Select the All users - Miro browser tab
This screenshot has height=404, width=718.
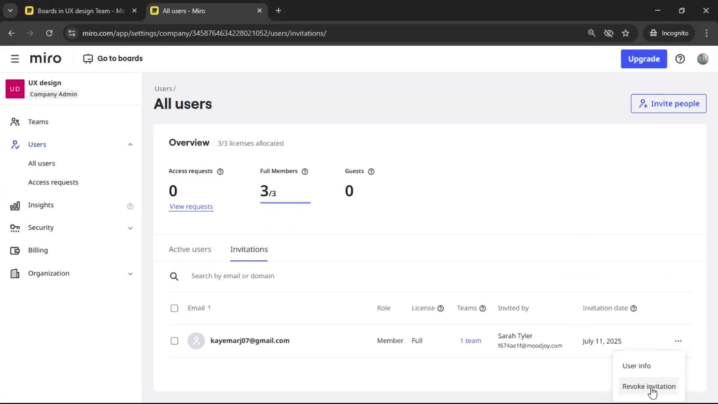click(206, 11)
